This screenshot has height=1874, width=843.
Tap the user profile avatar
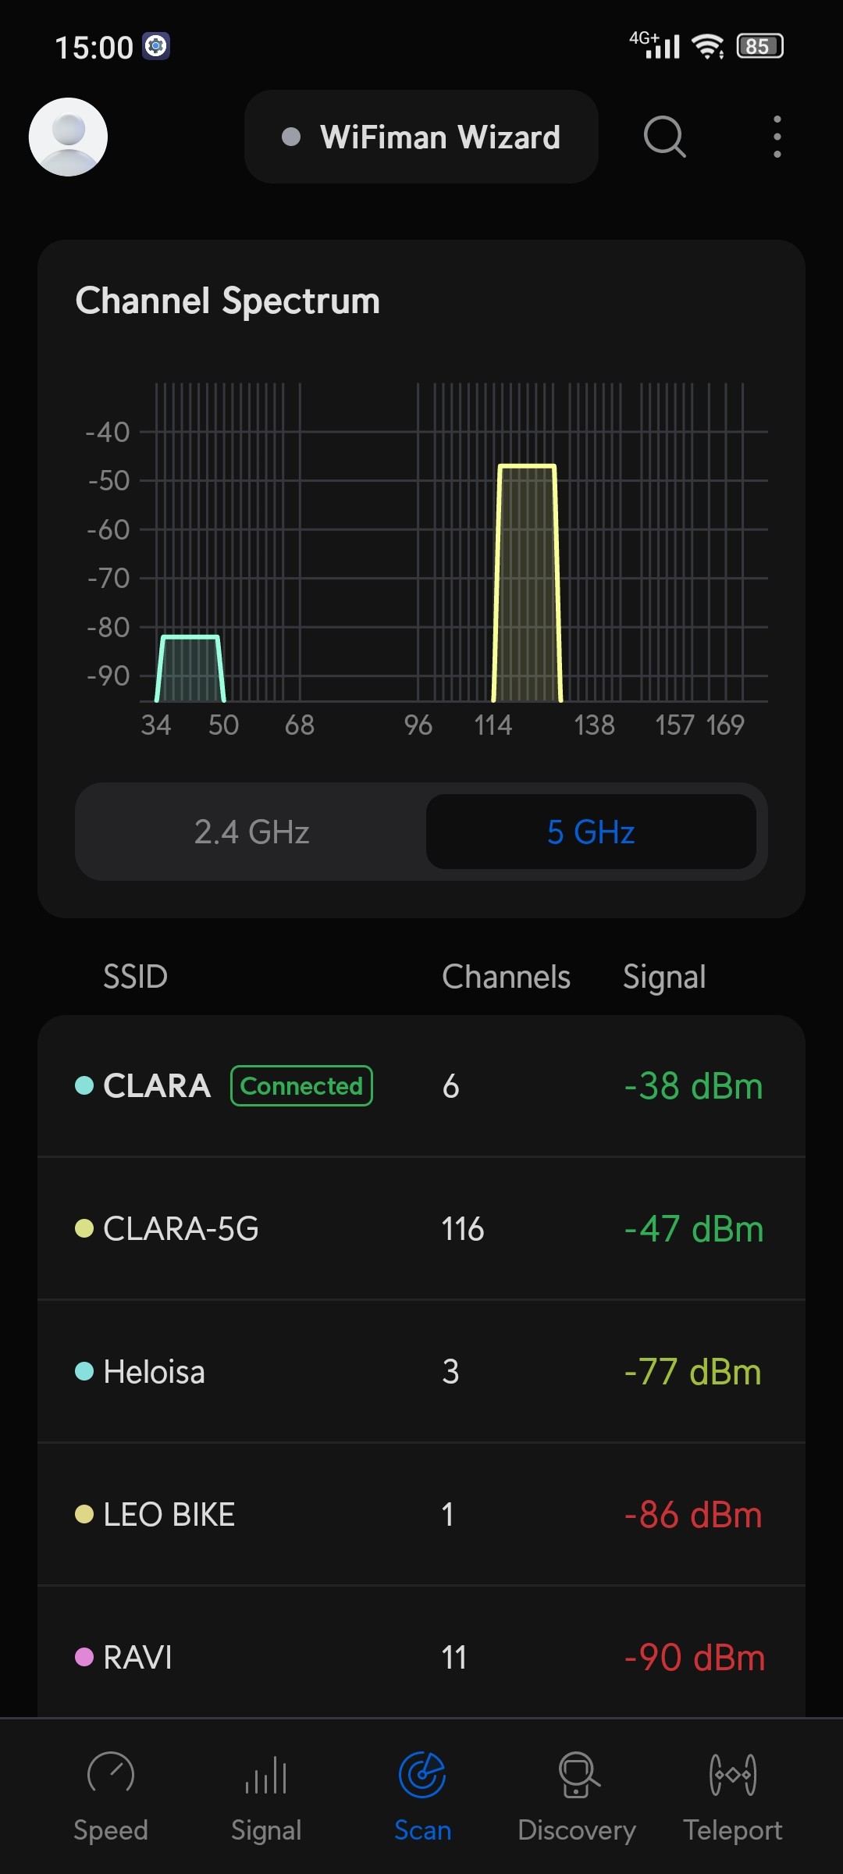click(x=68, y=137)
